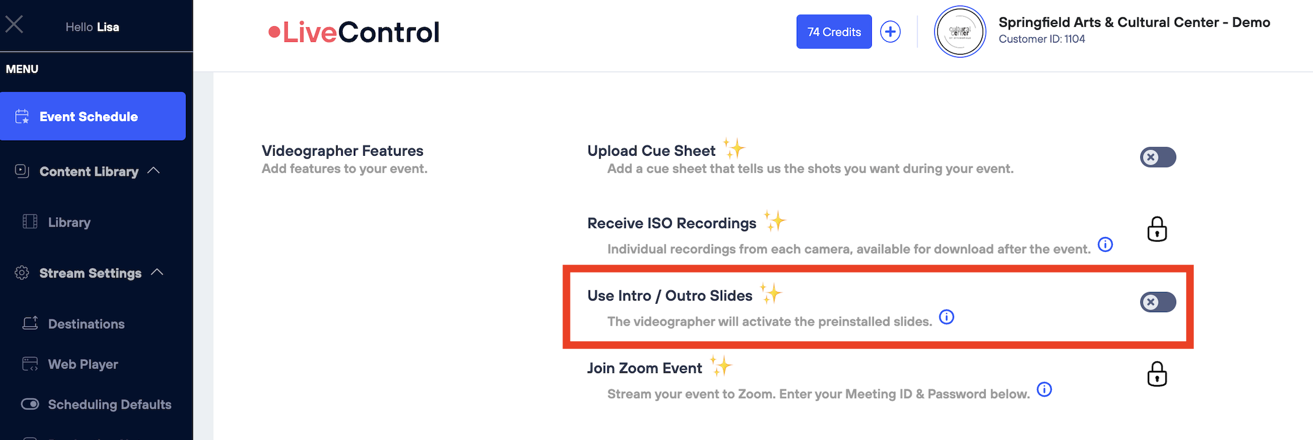Click the 74 Credits button
The width and height of the screenshot is (1313, 440).
pos(834,32)
